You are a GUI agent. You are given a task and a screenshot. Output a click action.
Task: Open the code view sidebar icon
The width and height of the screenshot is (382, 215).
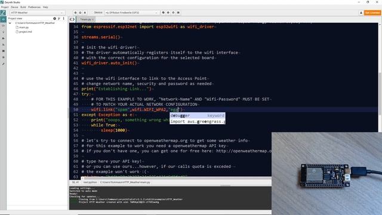click(3, 19)
